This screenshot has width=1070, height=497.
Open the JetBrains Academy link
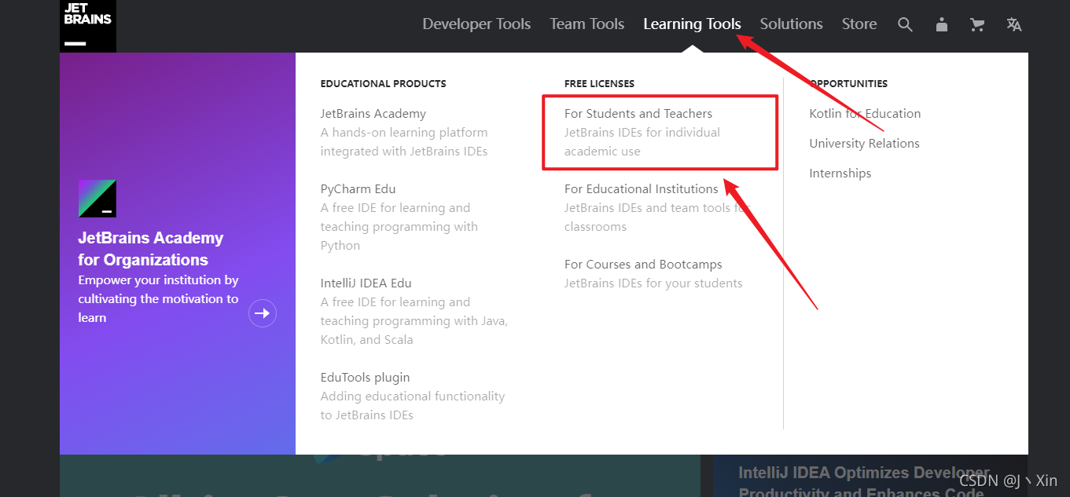pos(373,114)
